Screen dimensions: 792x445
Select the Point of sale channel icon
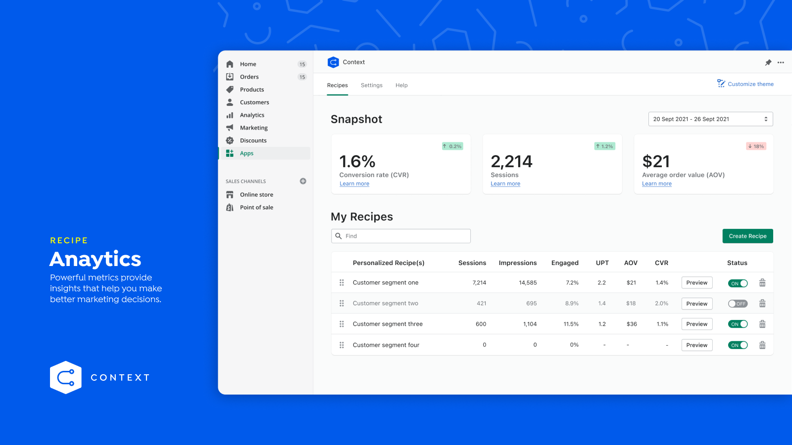click(x=230, y=207)
